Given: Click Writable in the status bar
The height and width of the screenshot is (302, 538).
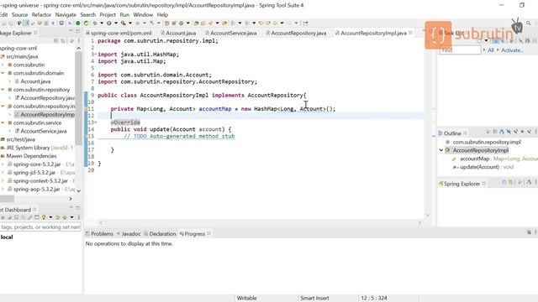Looking at the screenshot, I should pos(246,298).
